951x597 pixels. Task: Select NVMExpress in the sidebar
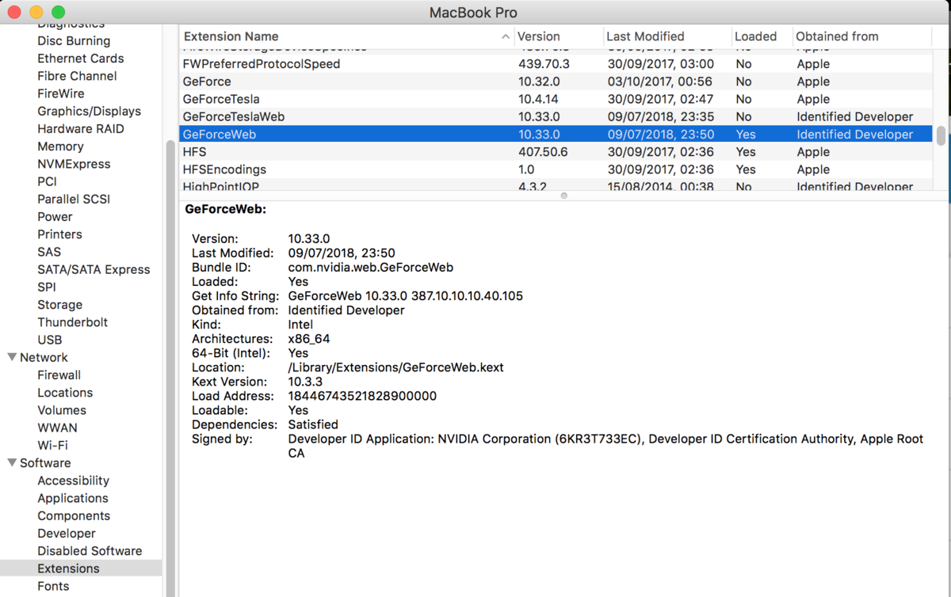pyautogui.click(x=74, y=164)
